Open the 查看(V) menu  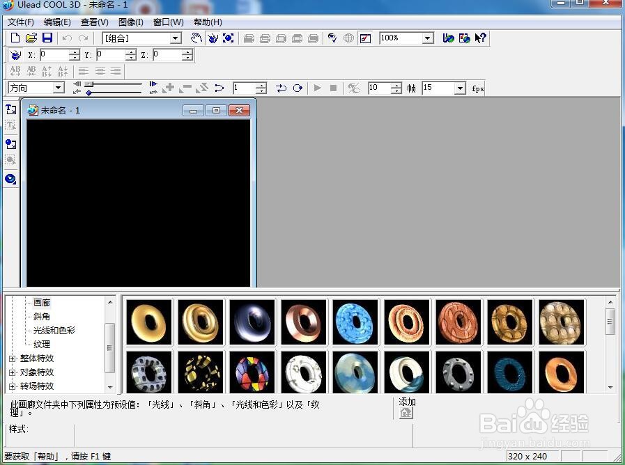[95, 22]
